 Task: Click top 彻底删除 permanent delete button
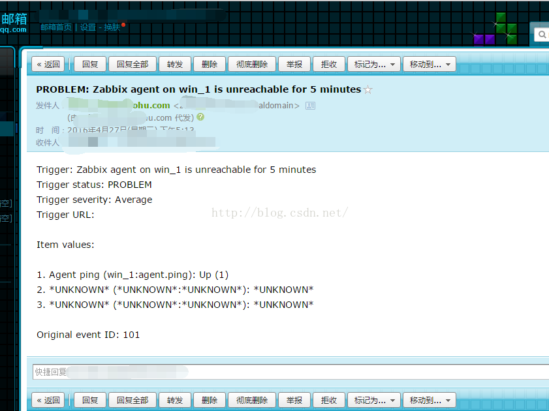[252, 65]
